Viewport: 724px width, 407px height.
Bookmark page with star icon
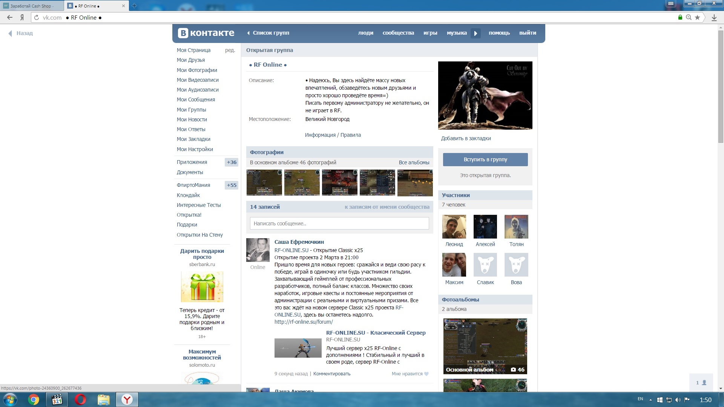[x=697, y=17]
